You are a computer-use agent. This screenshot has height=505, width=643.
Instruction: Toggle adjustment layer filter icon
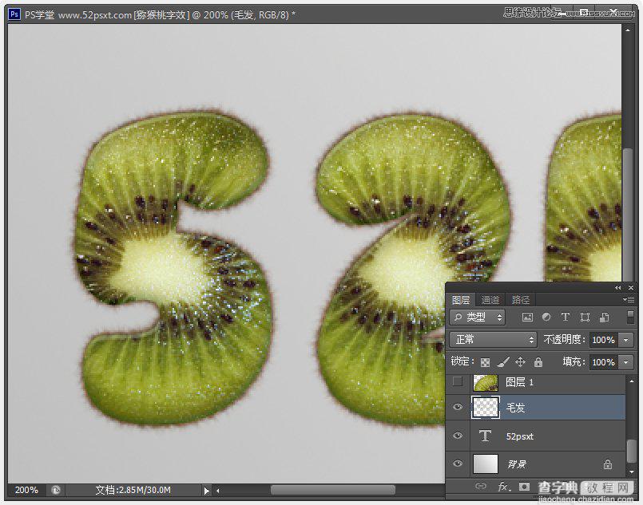pyautogui.click(x=546, y=317)
